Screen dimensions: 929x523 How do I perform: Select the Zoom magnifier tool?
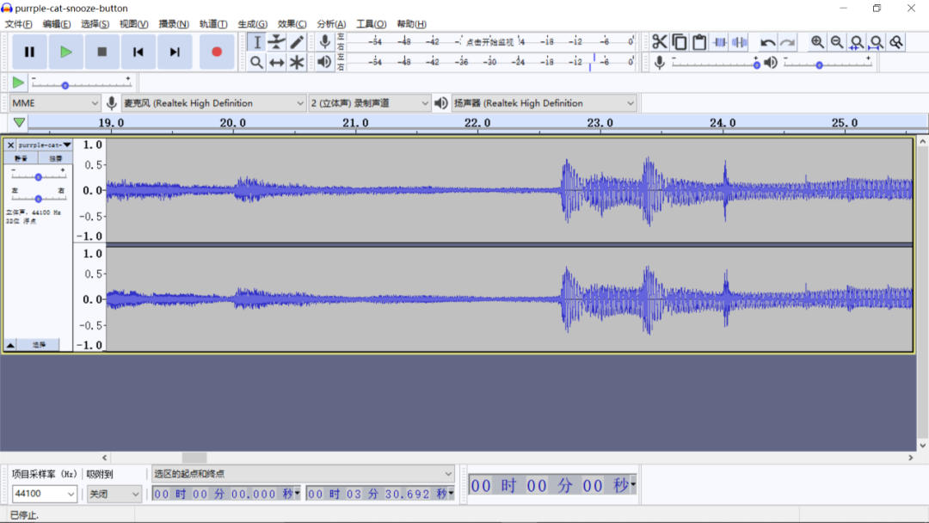click(x=256, y=62)
